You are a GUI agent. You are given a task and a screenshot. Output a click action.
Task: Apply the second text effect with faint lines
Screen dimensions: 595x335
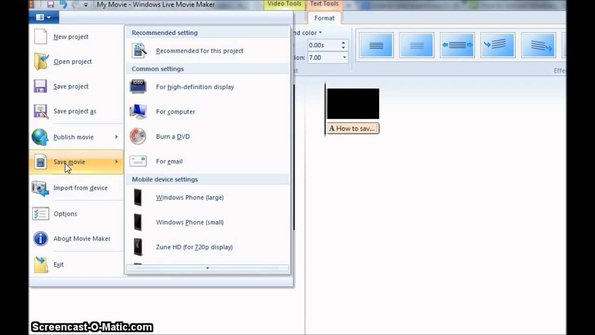click(x=417, y=45)
